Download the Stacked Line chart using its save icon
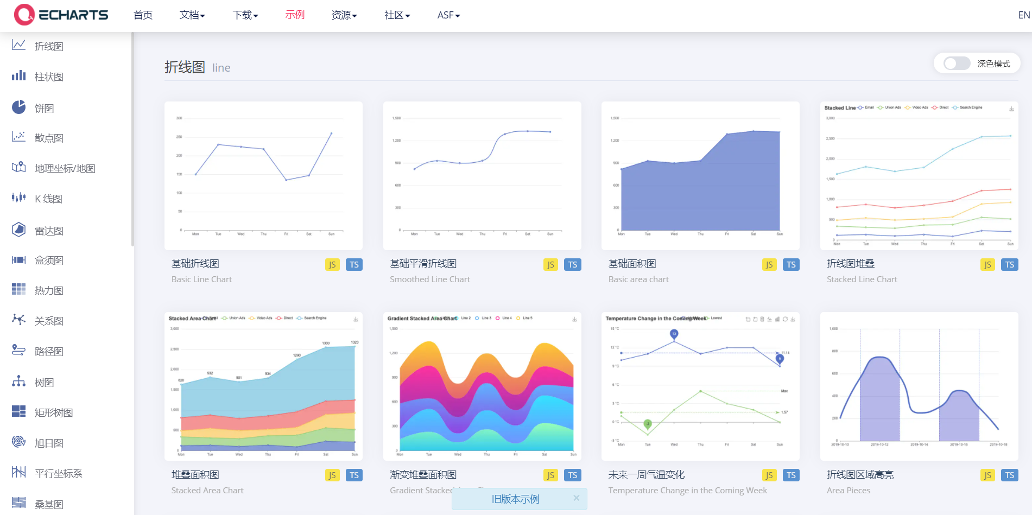The image size is (1032, 515). pos(1011,107)
